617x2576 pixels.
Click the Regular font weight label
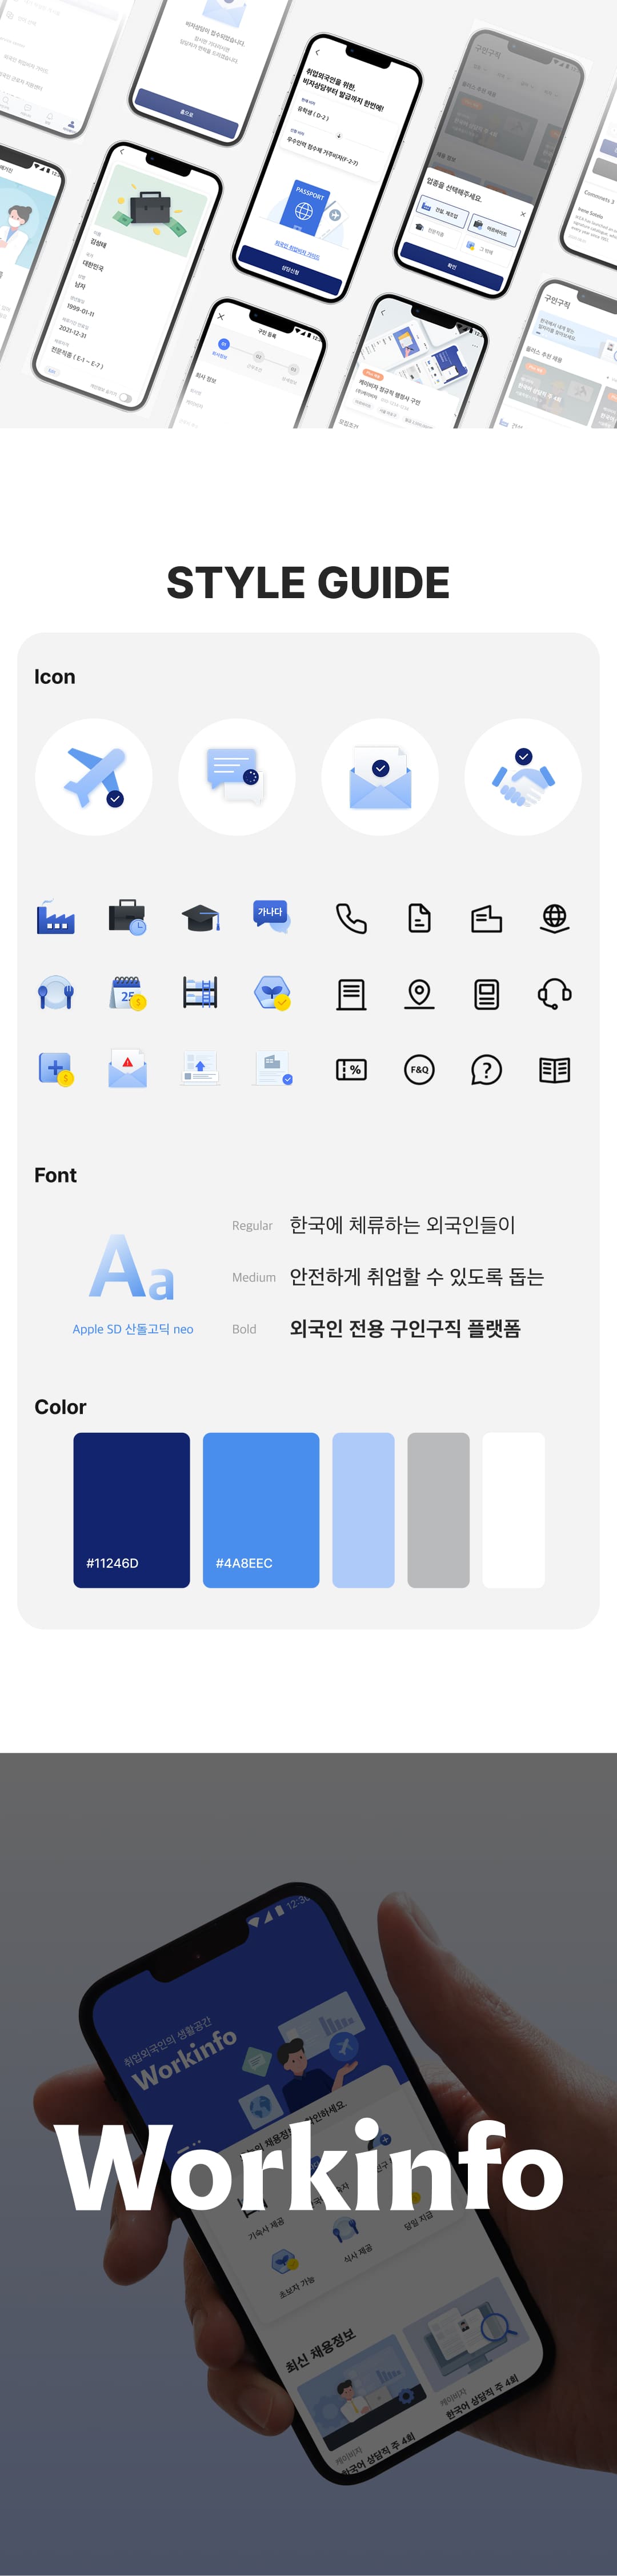[252, 1225]
